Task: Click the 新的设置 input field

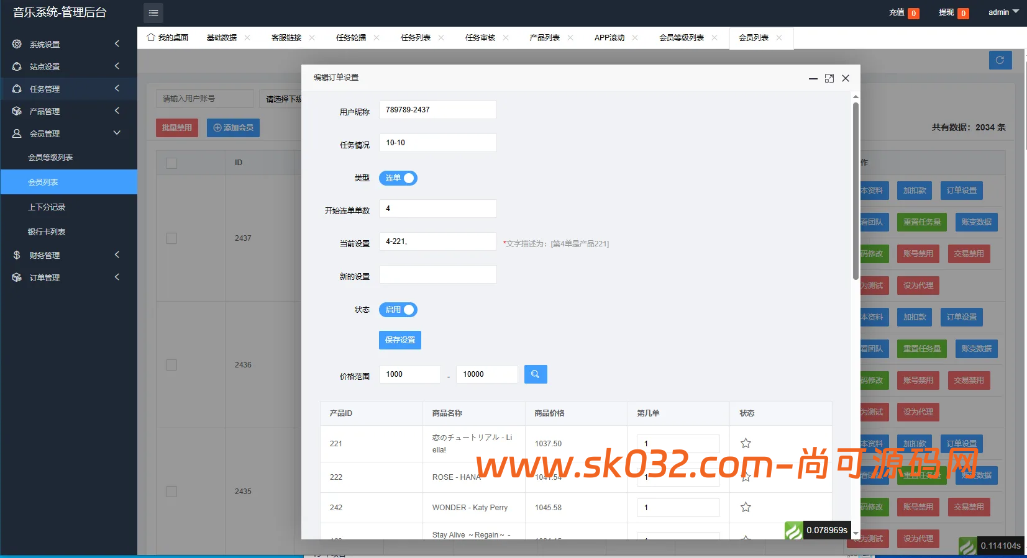Action: click(x=438, y=274)
